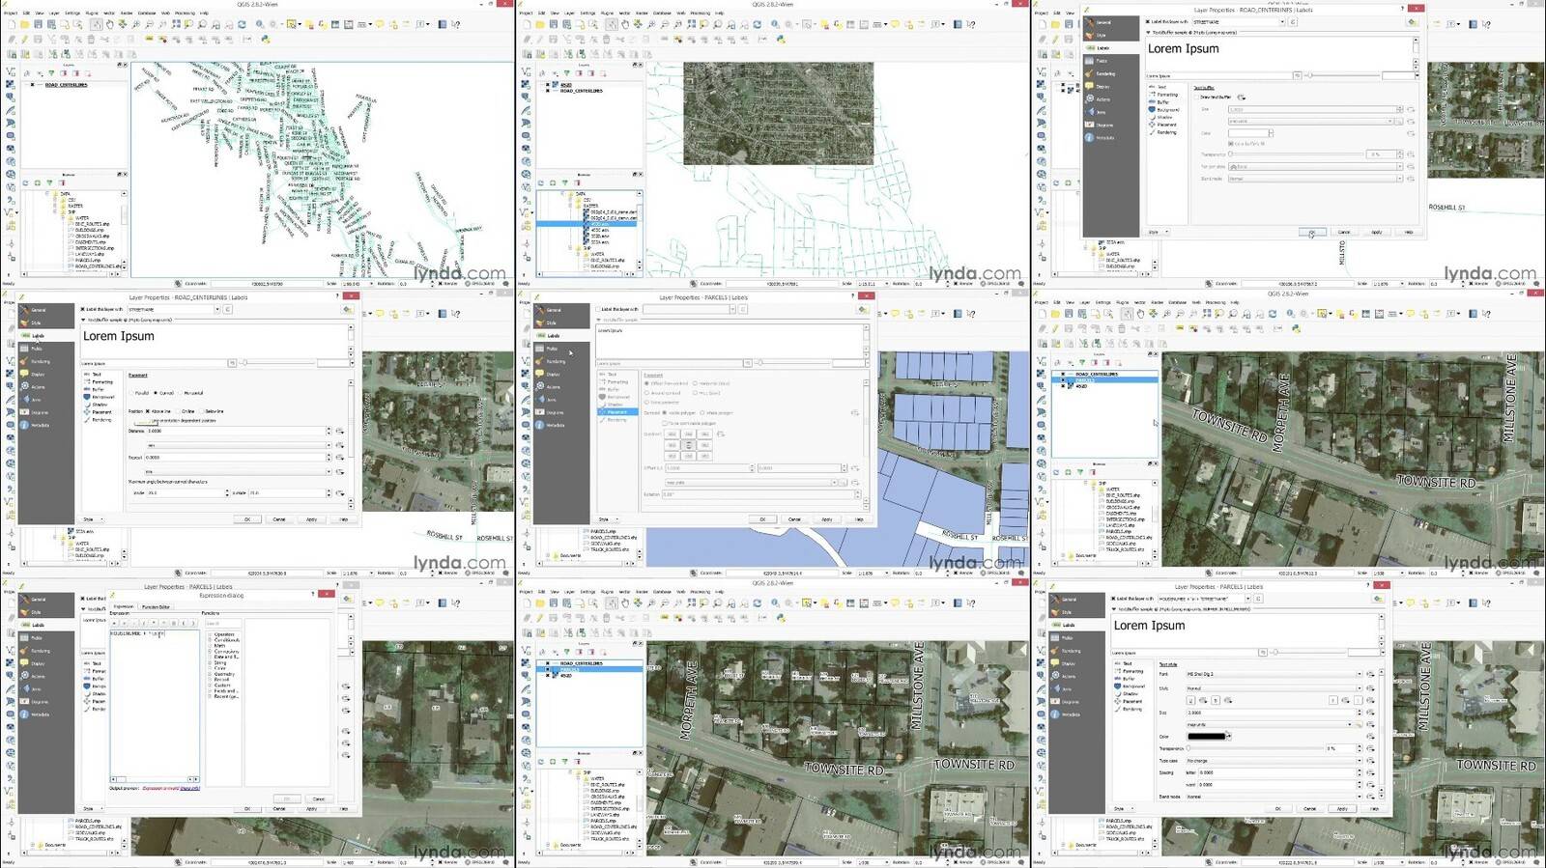
Task: Click Save Project icon in aerial-rectangle QGIS window
Action: coord(554,24)
